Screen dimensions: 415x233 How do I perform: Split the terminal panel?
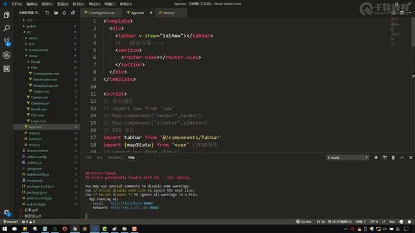point(385,158)
